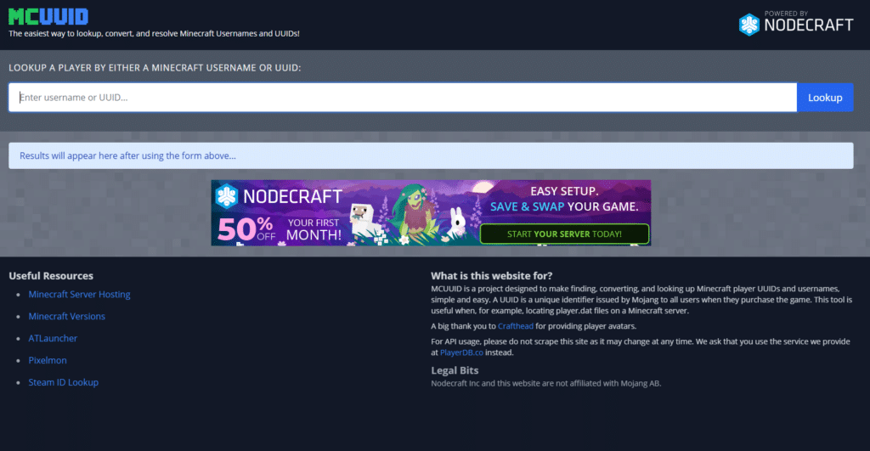Screen dimensions: 870x451
Task: Open the Pixelmon link
Action: [x=48, y=361]
